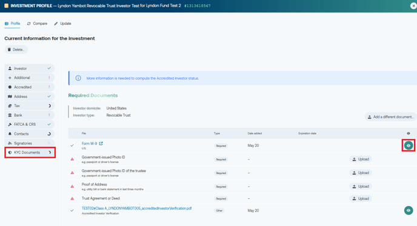Click the United States domicile value

click(116, 108)
